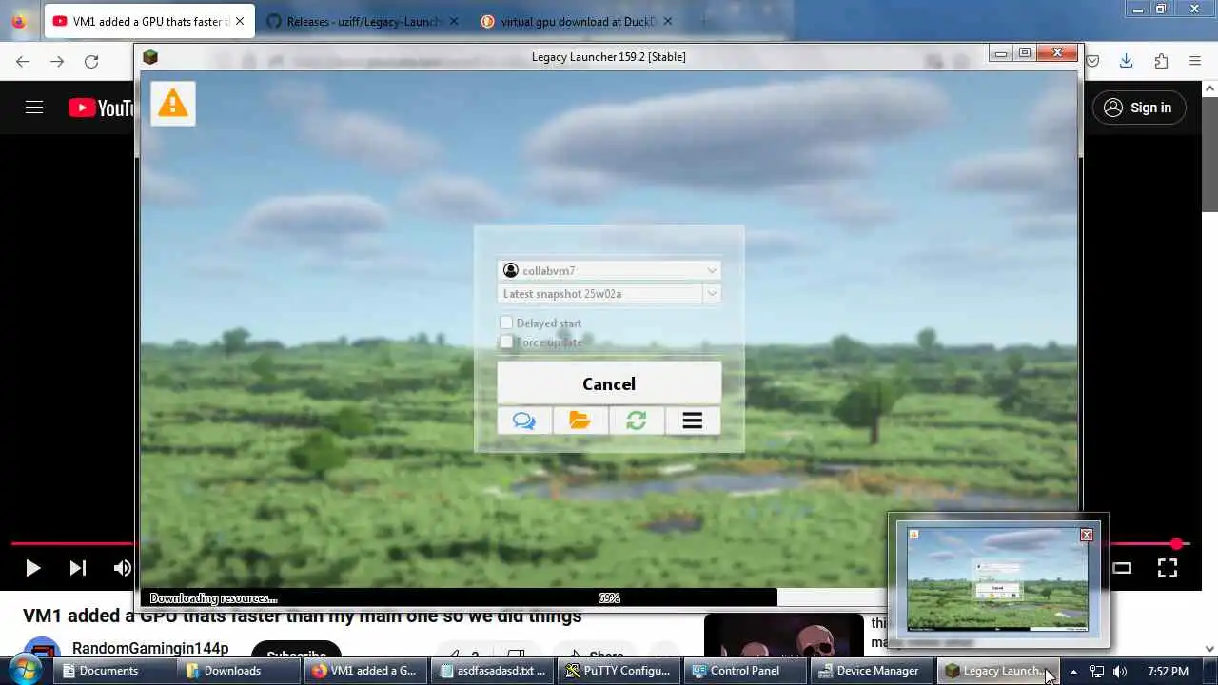The width and height of the screenshot is (1218, 685).
Task: Open the RandomGamingin144p channel name
Action: pyautogui.click(x=150, y=648)
